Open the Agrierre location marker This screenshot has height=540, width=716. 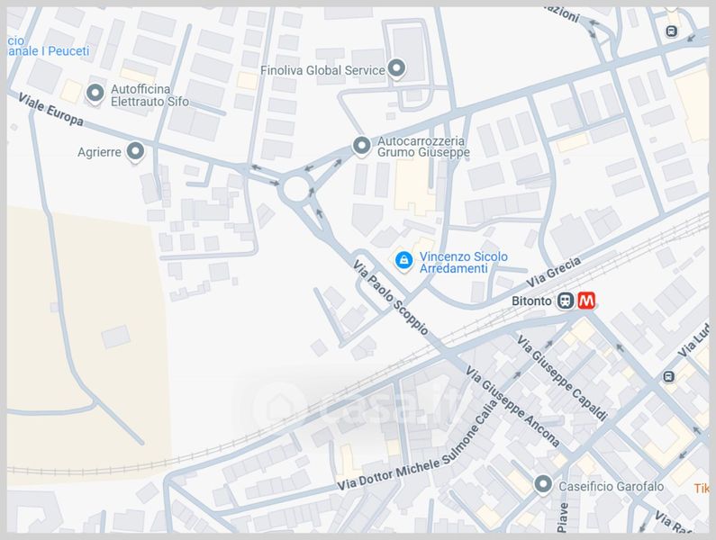pos(135,151)
